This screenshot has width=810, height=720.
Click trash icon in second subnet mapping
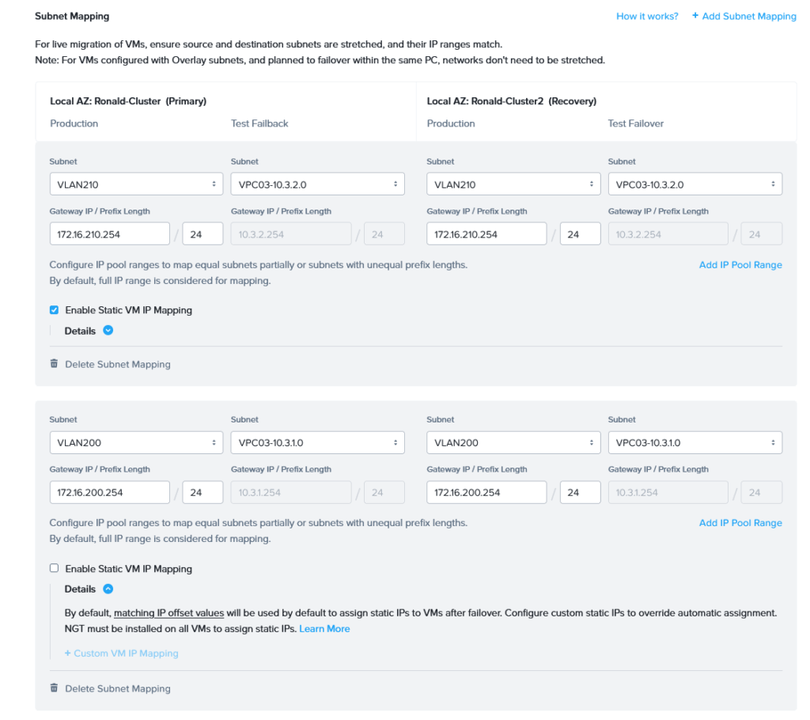click(x=54, y=688)
